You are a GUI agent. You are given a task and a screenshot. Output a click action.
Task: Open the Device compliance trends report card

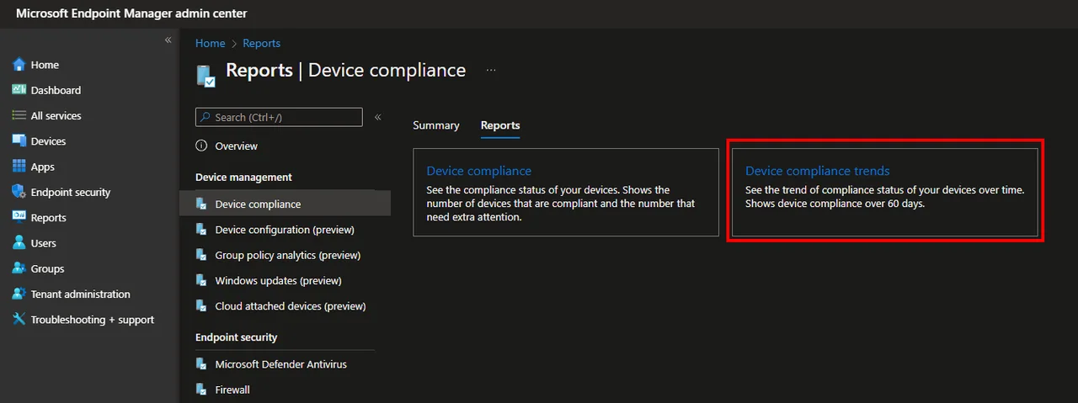(884, 192)
